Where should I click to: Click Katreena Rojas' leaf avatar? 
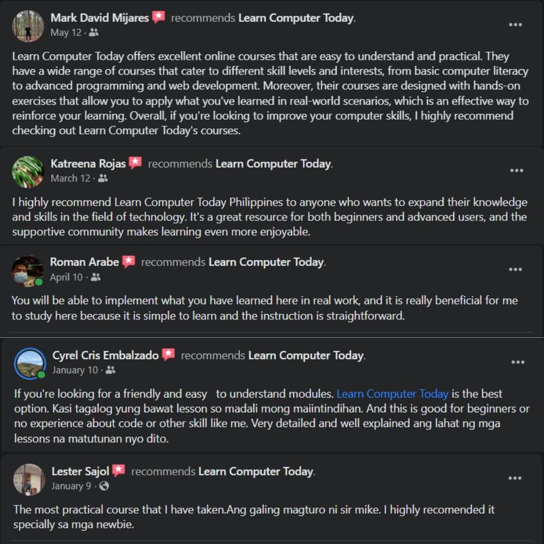[x=28, y=171]
